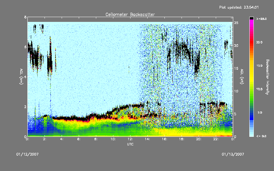Click the "2:" hour tick on UTC axis
The image size is (274, 171).
(45, 139)
